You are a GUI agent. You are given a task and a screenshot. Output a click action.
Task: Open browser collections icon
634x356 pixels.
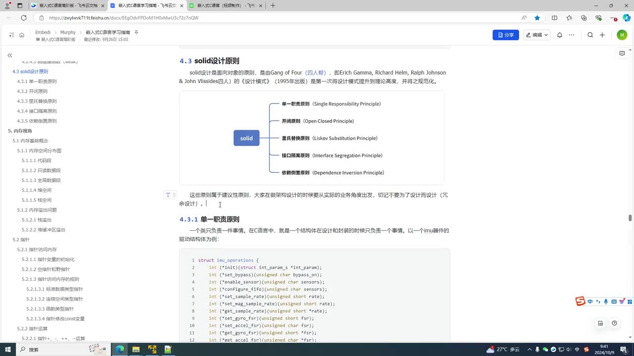coord(584,18)
